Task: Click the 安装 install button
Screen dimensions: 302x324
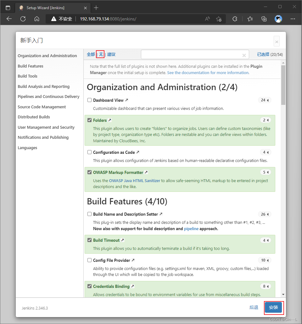Action: click(273, 307)
